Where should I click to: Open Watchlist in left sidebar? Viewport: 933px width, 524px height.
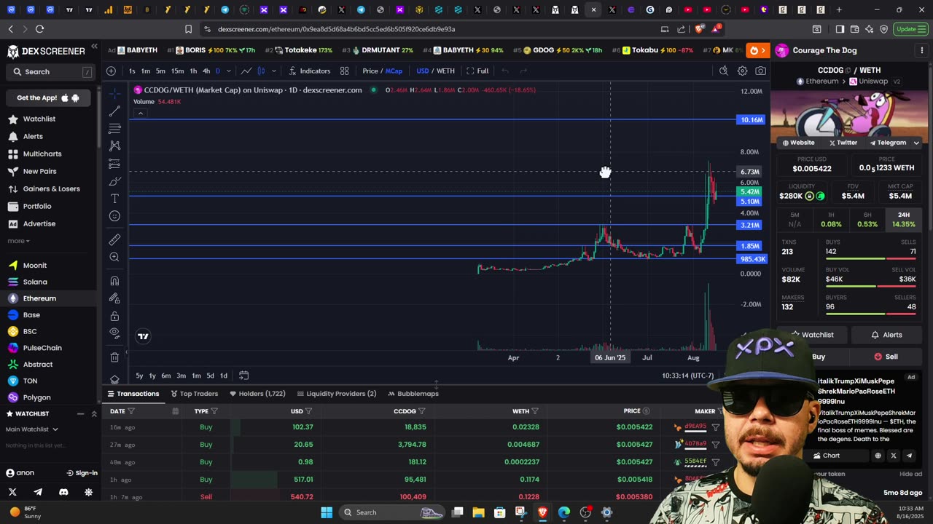pyautogui.click(x=39, y=119)
